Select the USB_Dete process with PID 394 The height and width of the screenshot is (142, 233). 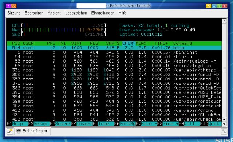114,97
